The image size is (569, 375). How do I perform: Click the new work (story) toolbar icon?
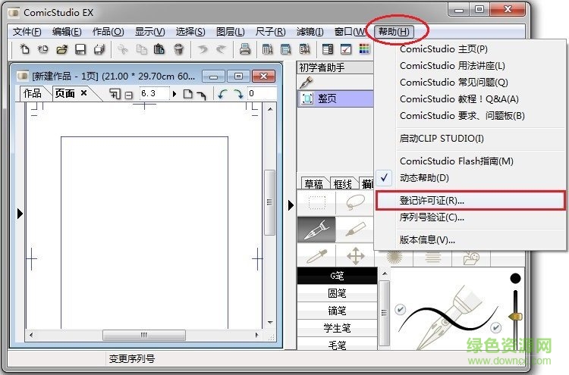[42, 49]
